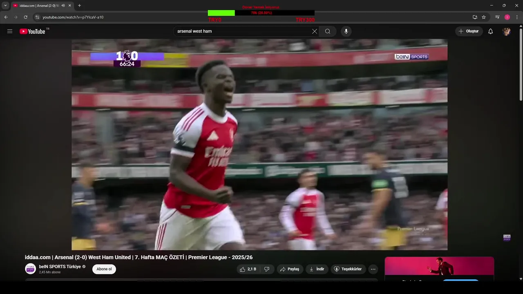Start voice search with microphone
The width and height of the screenshot is (523, 294).
coord(346,31)
